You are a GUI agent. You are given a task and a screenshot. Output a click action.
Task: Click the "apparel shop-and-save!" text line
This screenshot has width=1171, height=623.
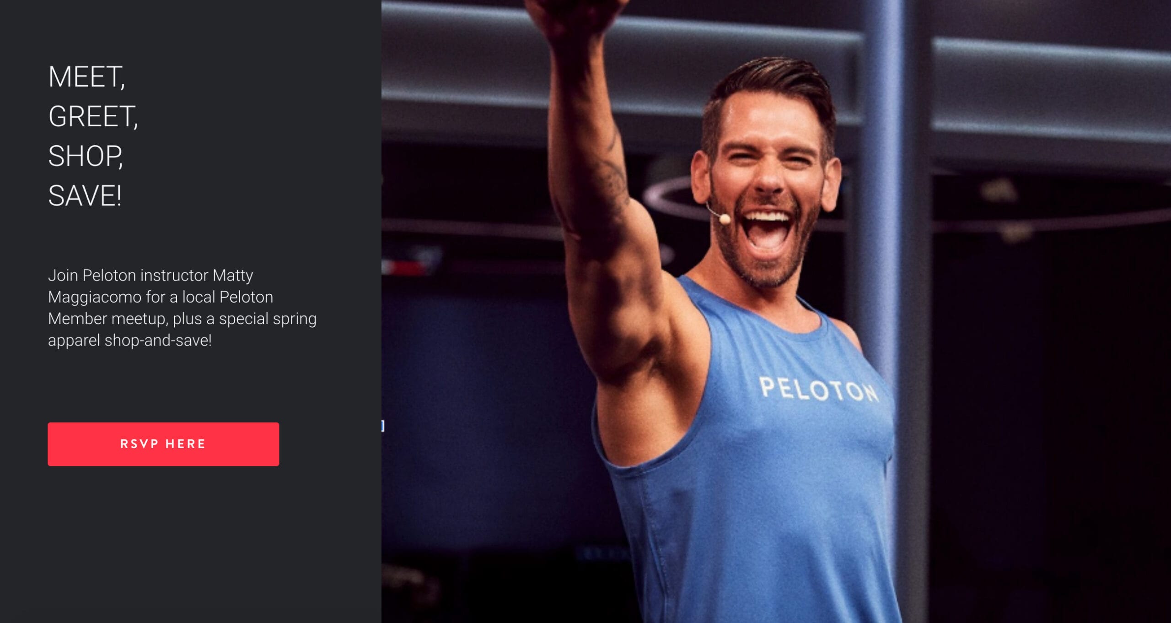pos(130,340)
